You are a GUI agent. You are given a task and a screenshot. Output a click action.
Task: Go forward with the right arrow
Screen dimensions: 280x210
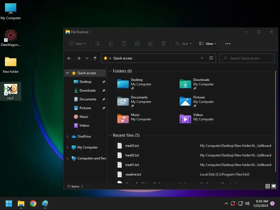[78, 58]
